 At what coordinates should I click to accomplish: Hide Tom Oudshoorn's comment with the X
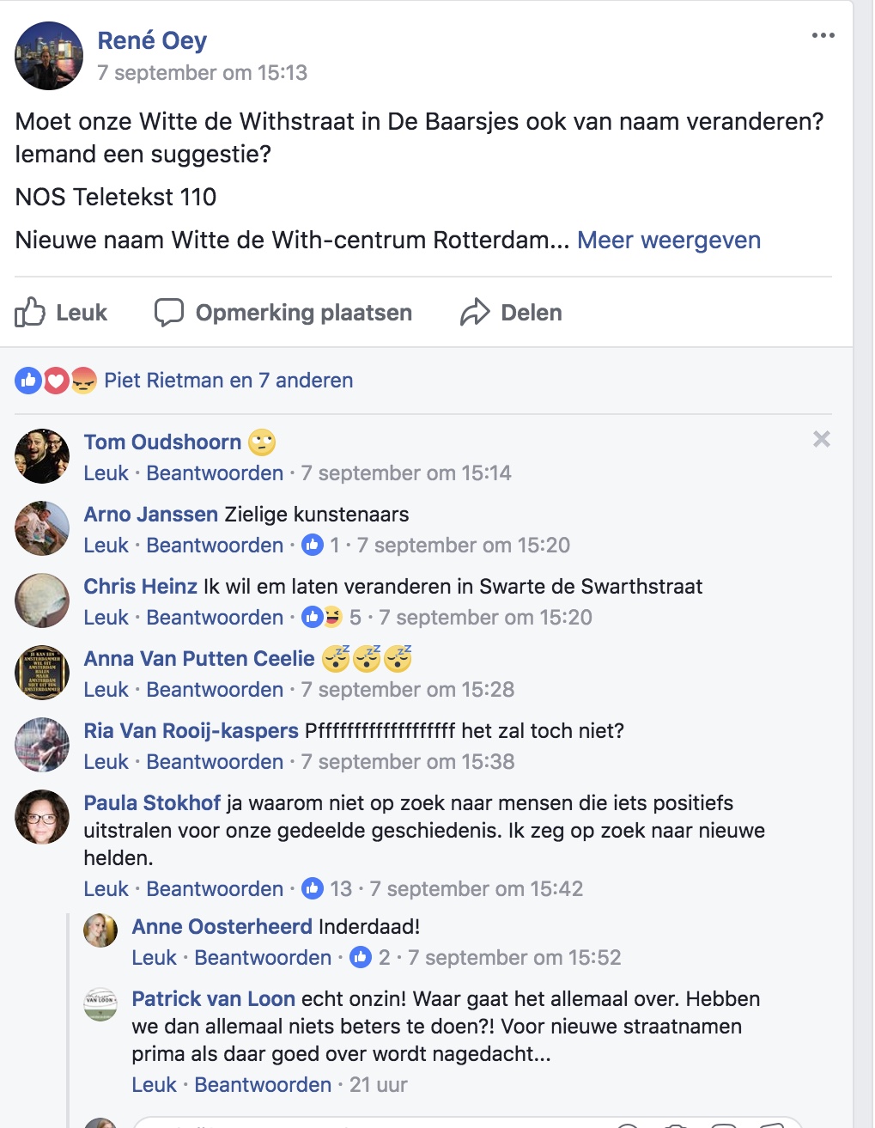[x=822, y=440]
